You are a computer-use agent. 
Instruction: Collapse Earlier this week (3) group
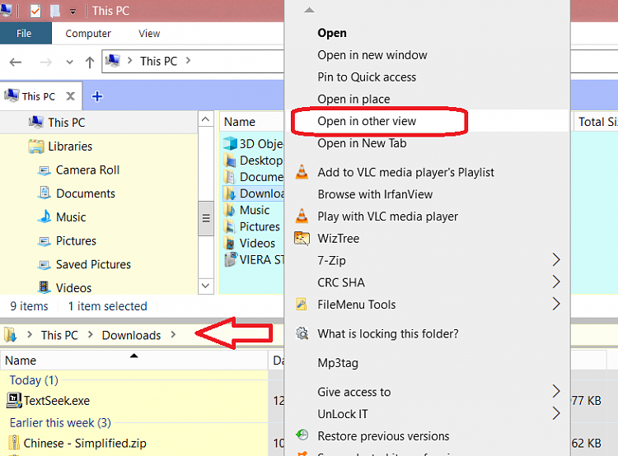pos(60,423)
